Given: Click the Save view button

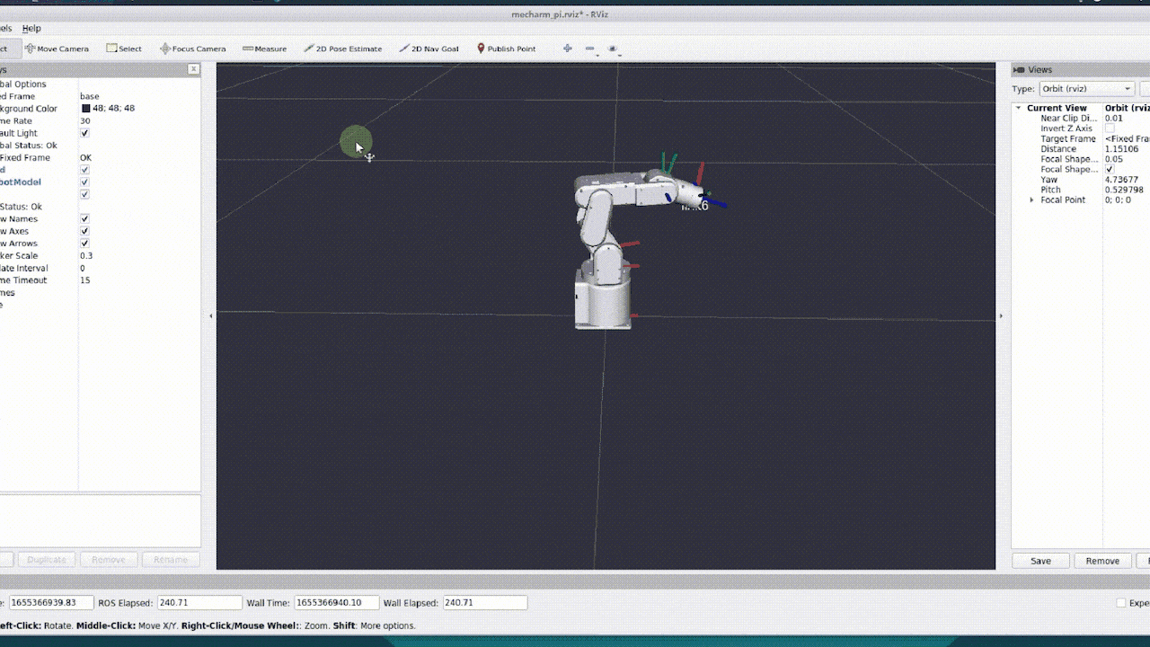Looking at the screenshot, I should click(x=1040, y=561).
